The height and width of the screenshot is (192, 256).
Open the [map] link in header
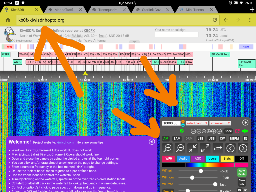pyautogui.click(x=103, y=36)
